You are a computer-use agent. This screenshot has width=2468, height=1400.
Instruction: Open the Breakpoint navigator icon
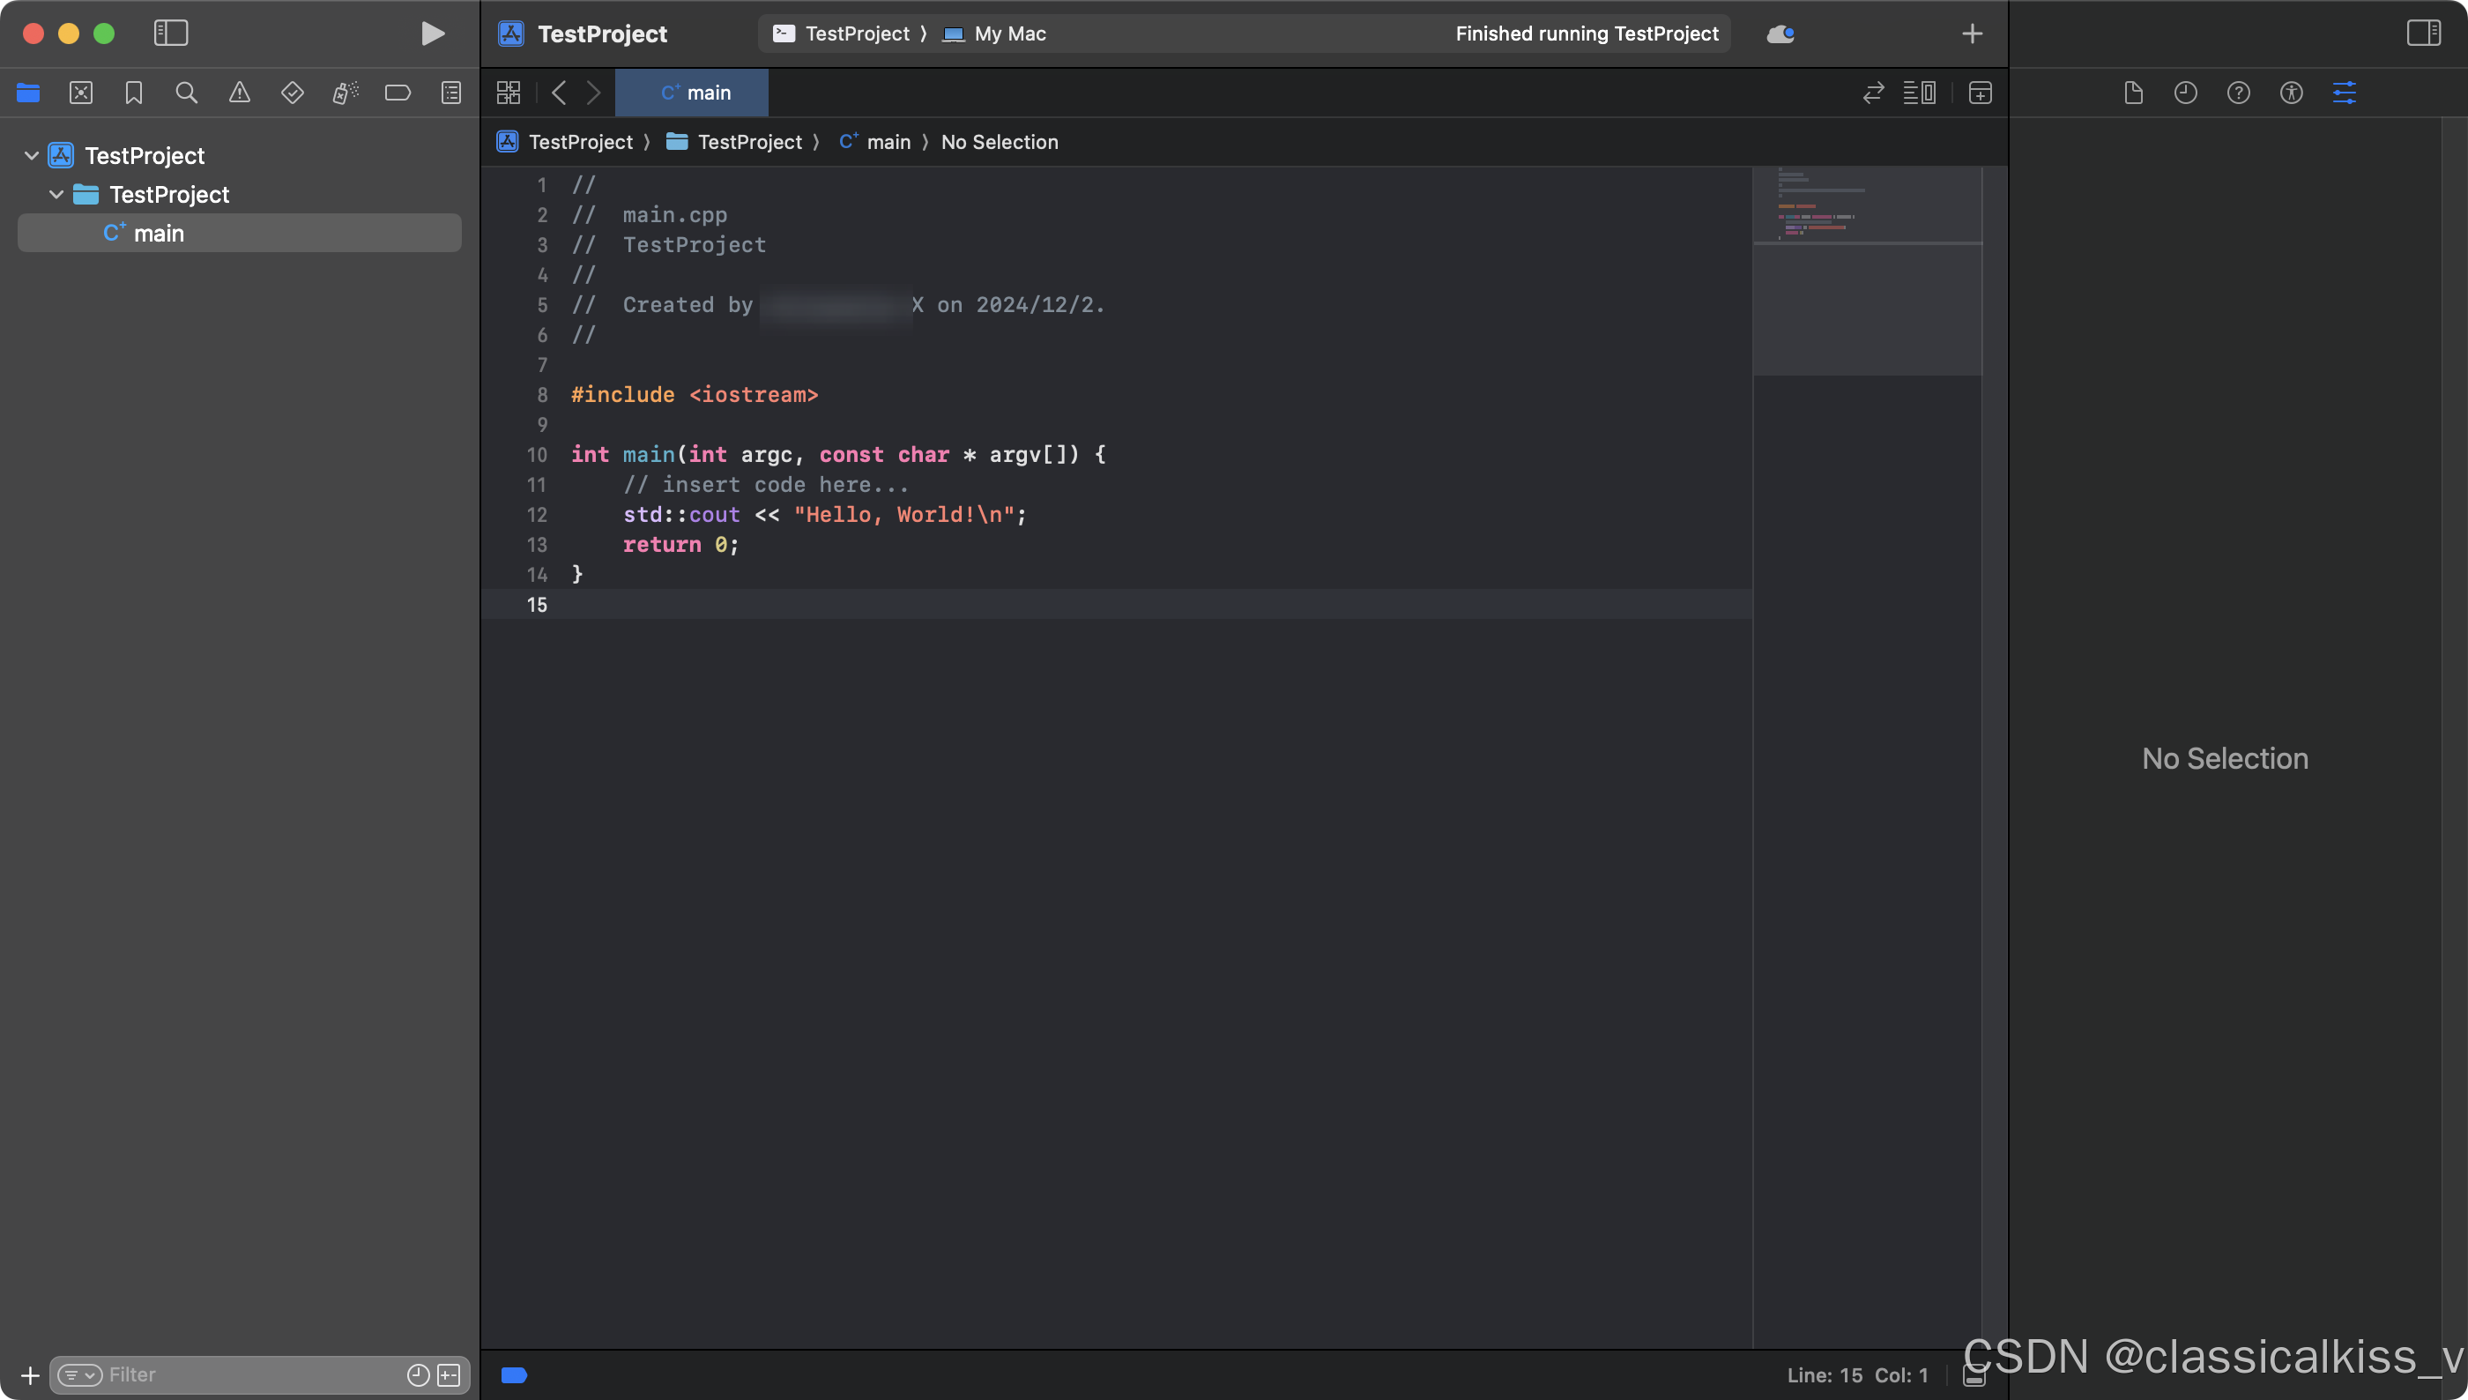pos(398,93)
